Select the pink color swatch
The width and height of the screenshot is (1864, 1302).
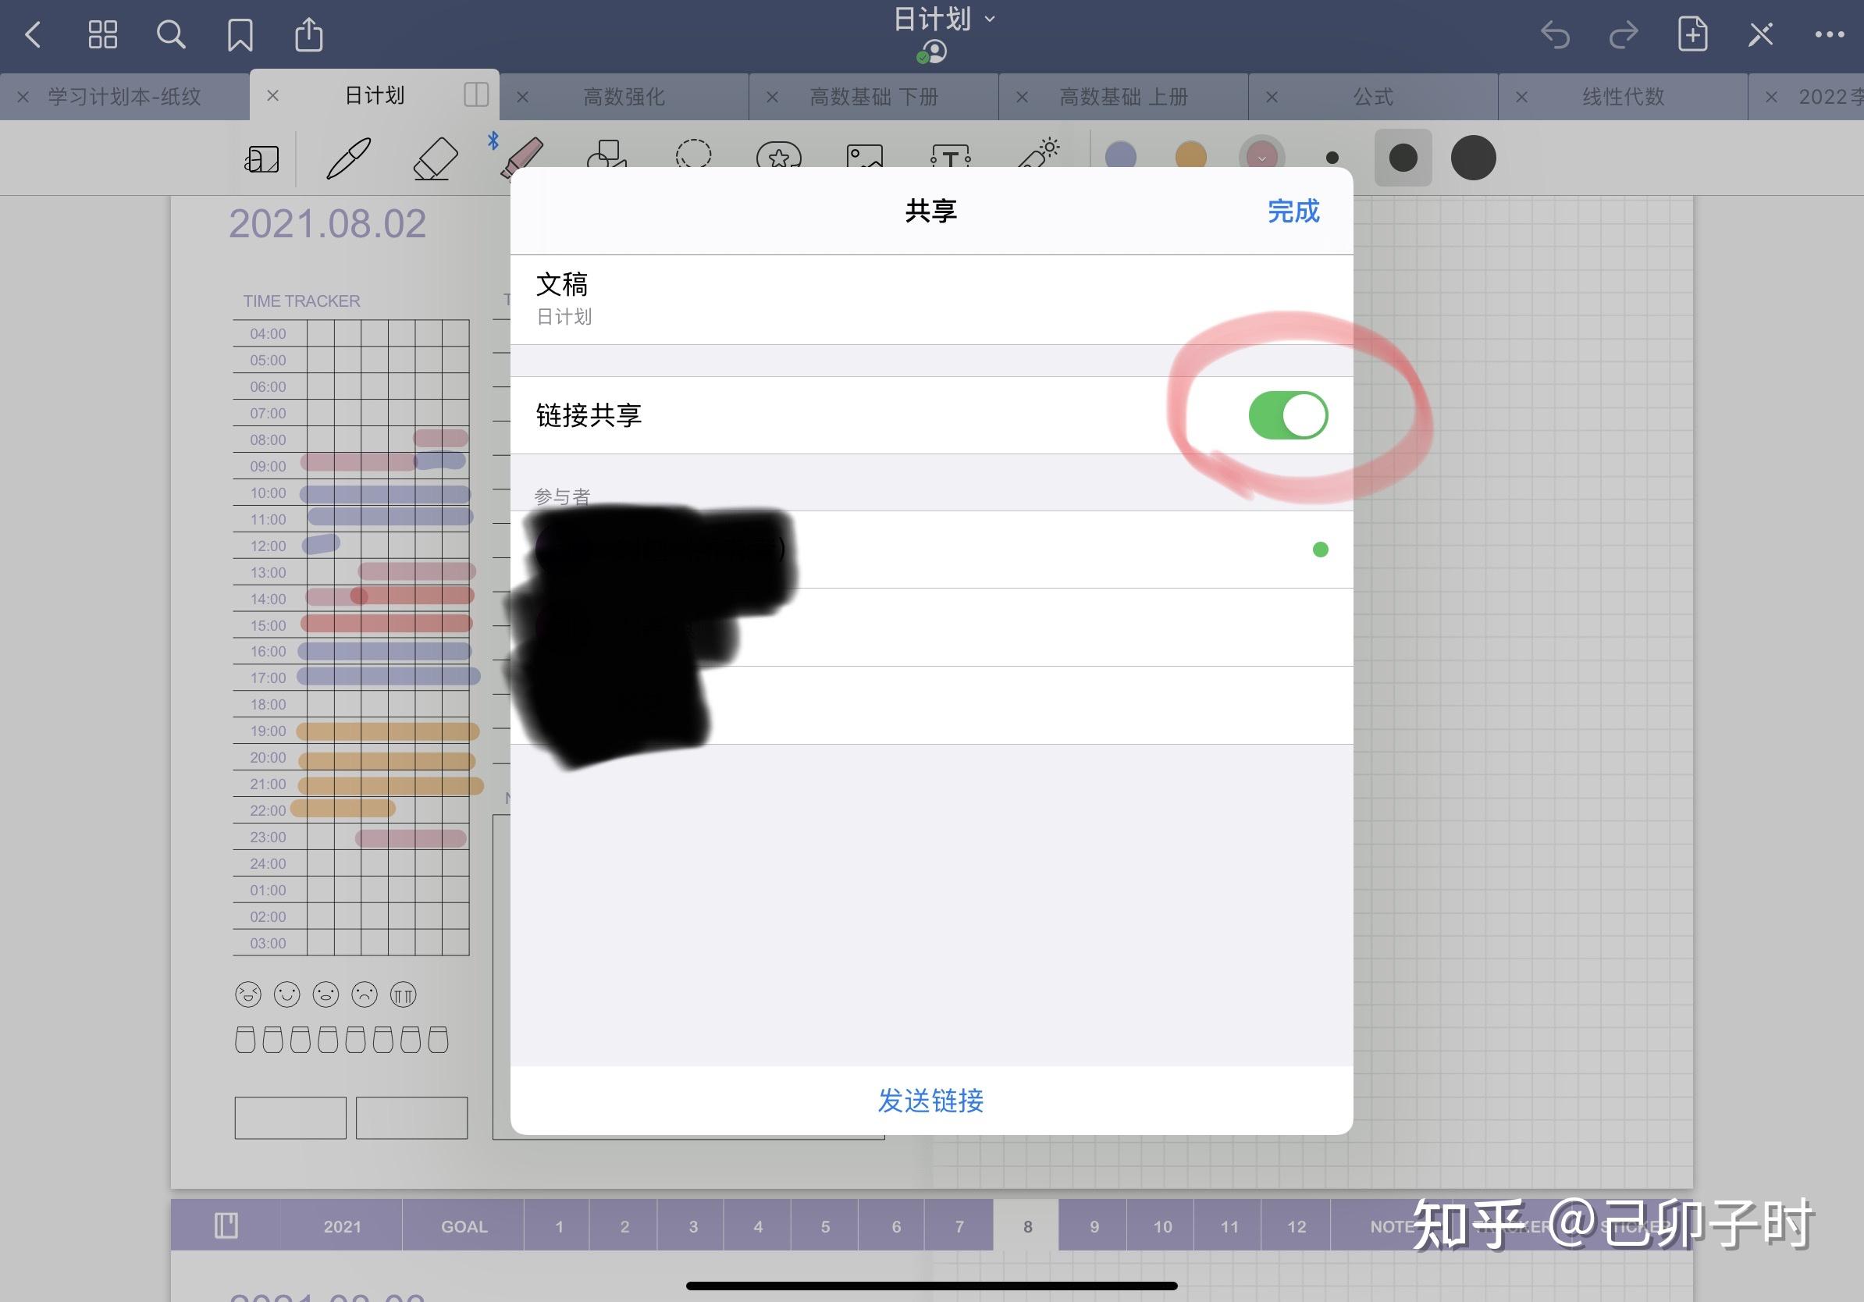point(1261,157)
